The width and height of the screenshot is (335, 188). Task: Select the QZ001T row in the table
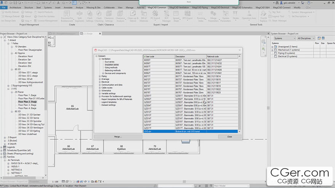[x=191, y=96]
